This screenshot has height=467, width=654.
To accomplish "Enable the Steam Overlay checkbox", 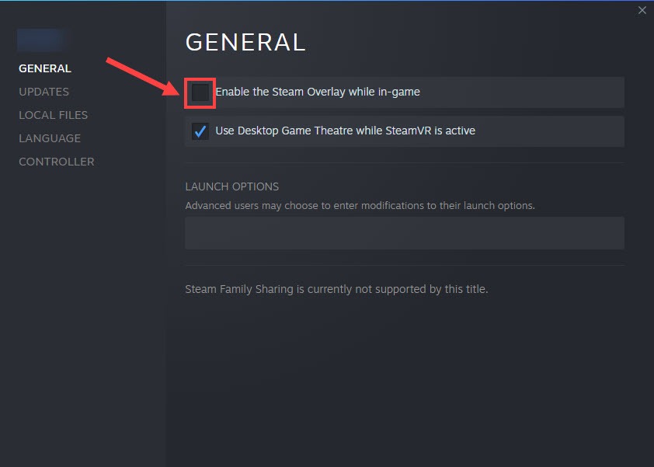I will pos(200,92).
